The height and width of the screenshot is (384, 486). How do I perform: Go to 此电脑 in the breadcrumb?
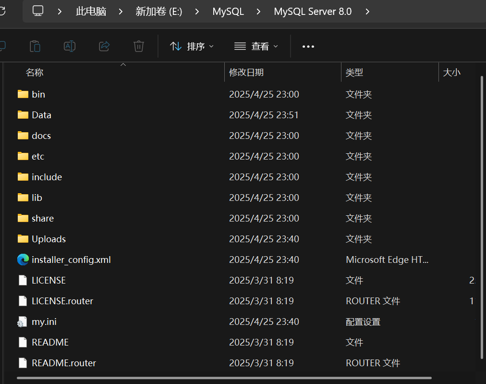(91, 12)
